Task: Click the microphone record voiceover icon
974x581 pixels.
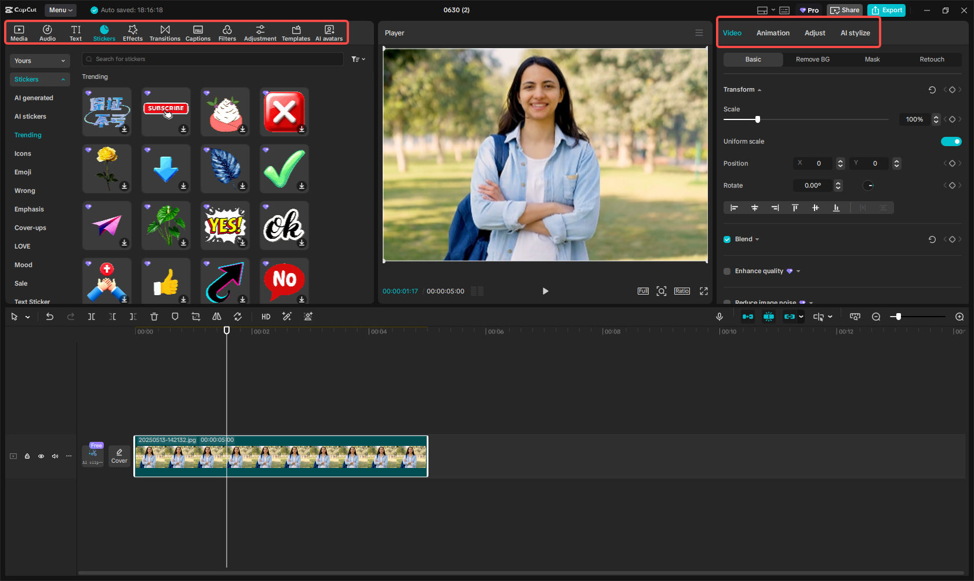Action: (x=719, y=317)
